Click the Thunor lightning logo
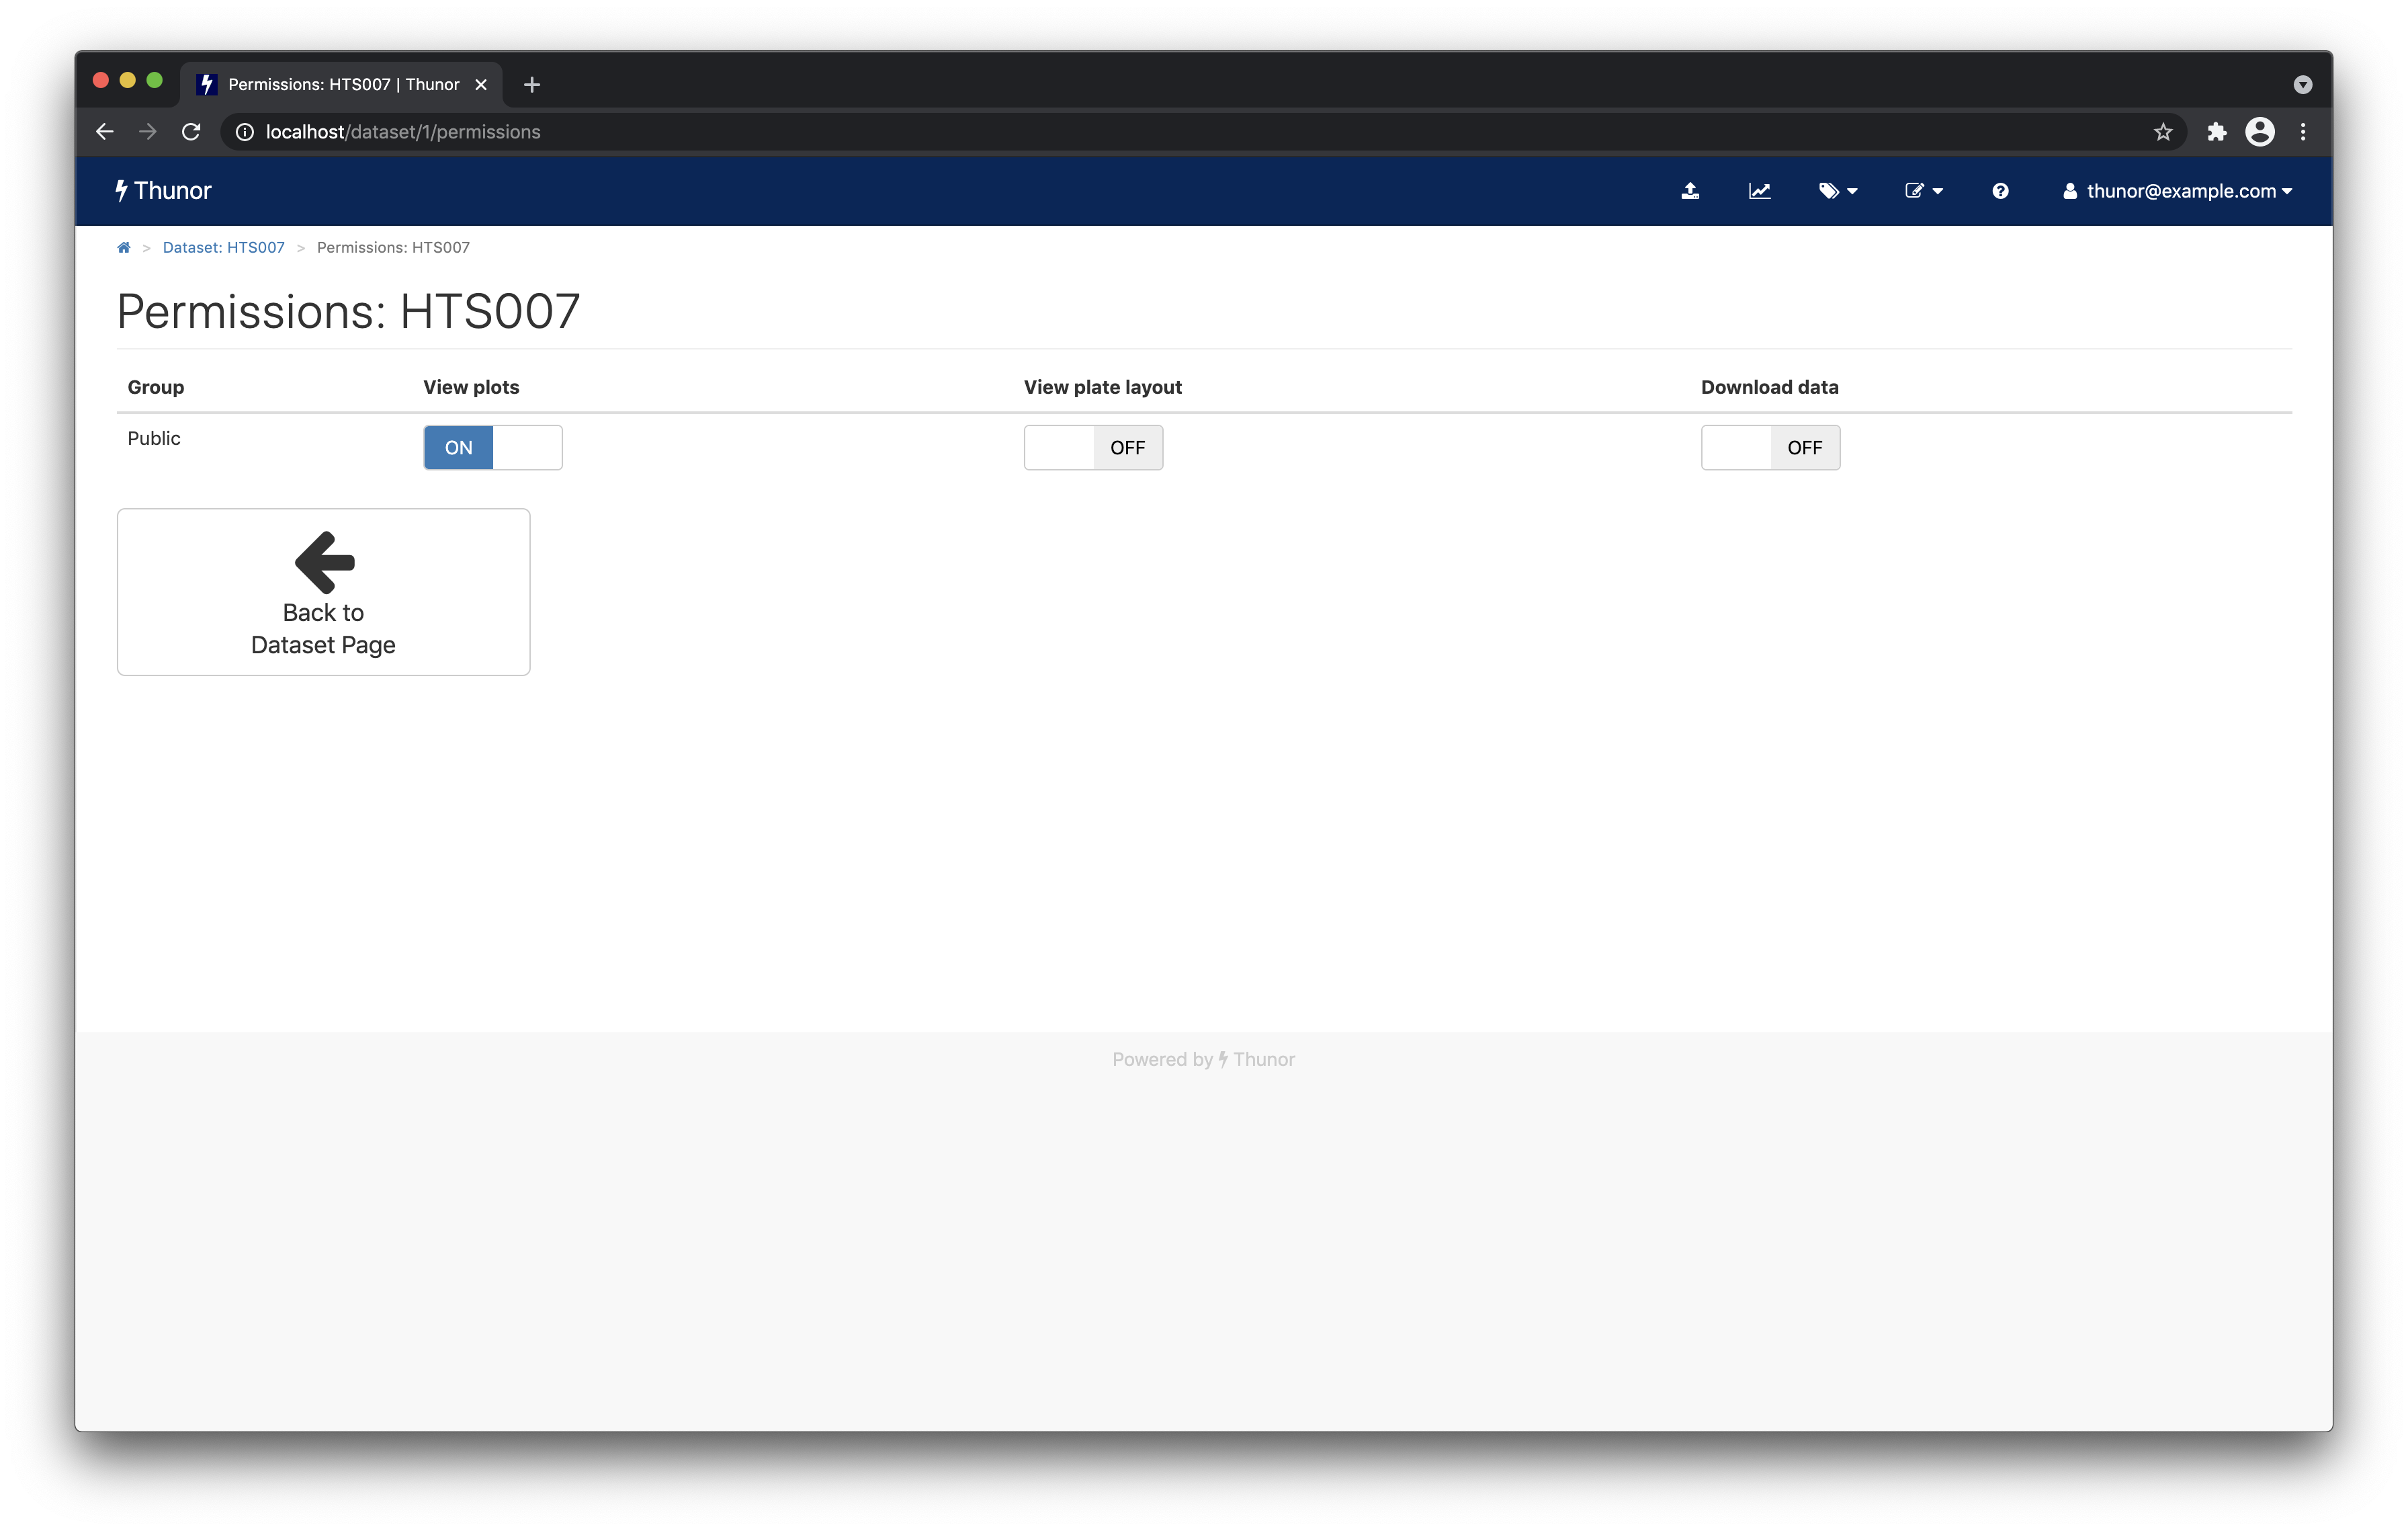Viewport: 2408px width, 1531px height. [x=122, y=190]
